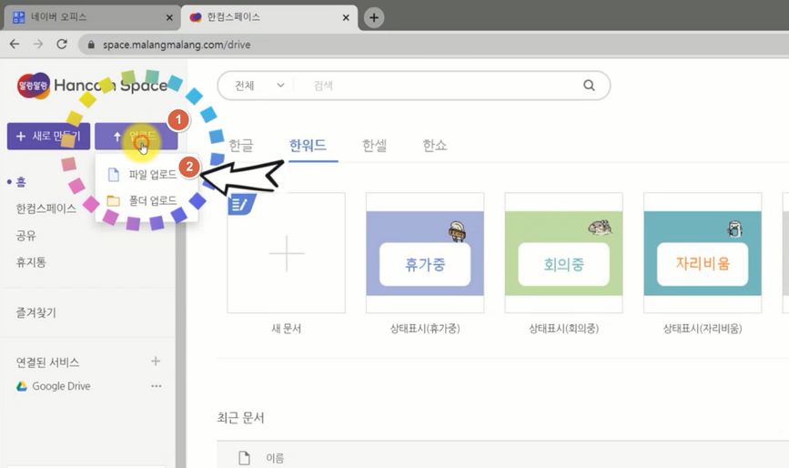Screen dimensions: 789x468
Task: Click the search magnifier icon
Action: (589, 86)
